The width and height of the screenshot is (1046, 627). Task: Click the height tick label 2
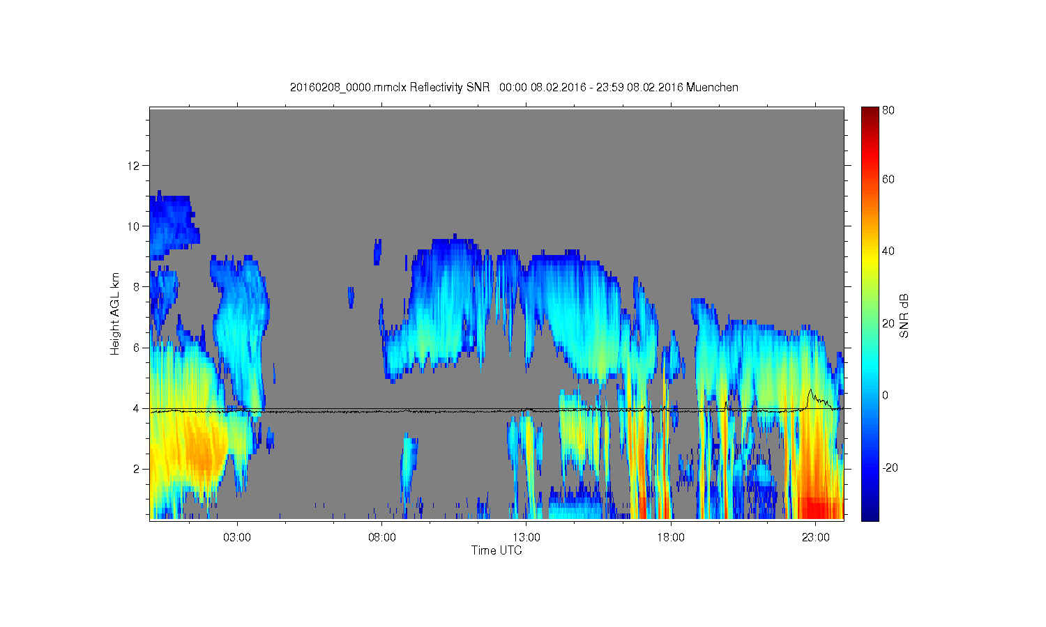tap(137, 469)
